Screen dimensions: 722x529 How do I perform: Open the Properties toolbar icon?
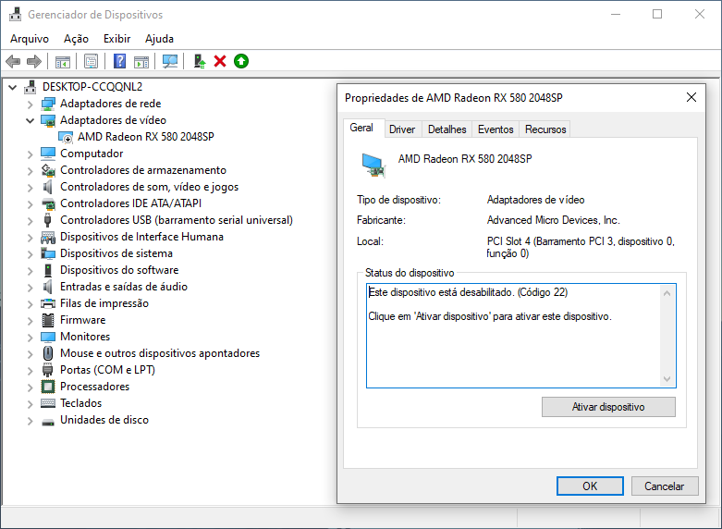click(x=92, y=61)
